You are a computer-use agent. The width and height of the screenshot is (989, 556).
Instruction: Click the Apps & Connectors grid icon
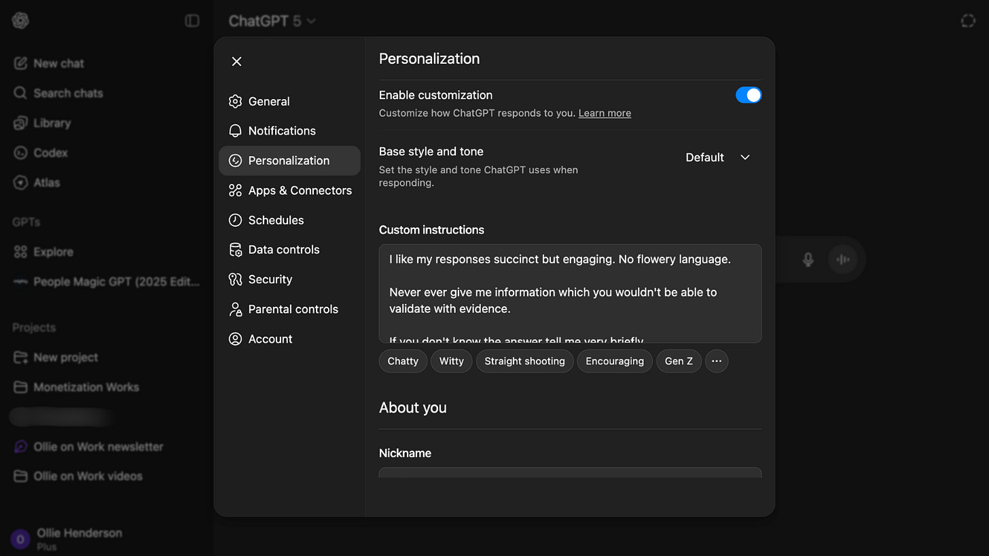click(235, 191)
